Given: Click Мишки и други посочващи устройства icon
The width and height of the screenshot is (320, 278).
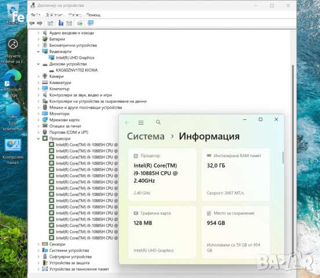Looking at the screenshot, I should pyautogui.click(x=45, y=107).
